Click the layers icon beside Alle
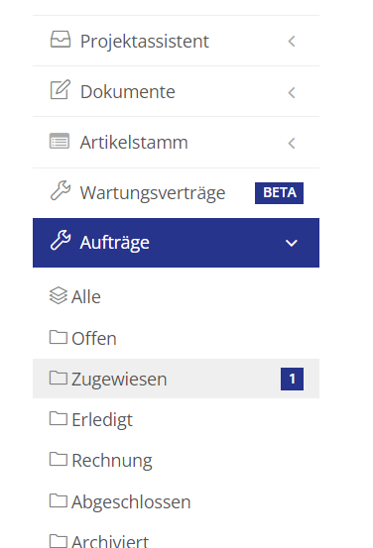The image size is (373, 548). [x=59, y=295]
